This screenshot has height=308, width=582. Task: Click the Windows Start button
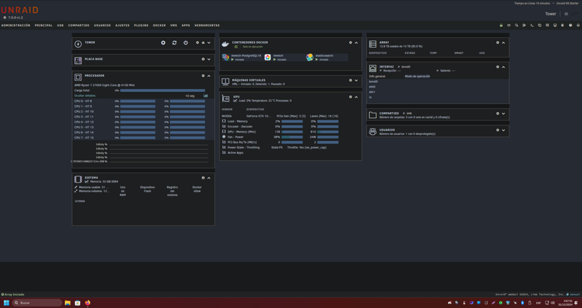click(x=6, y=303)
